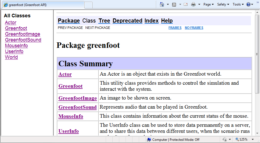This screenshot has width=260, height=143.
Task: Open GreenfootImage in the All Classes list
Action: pos(23,34)
